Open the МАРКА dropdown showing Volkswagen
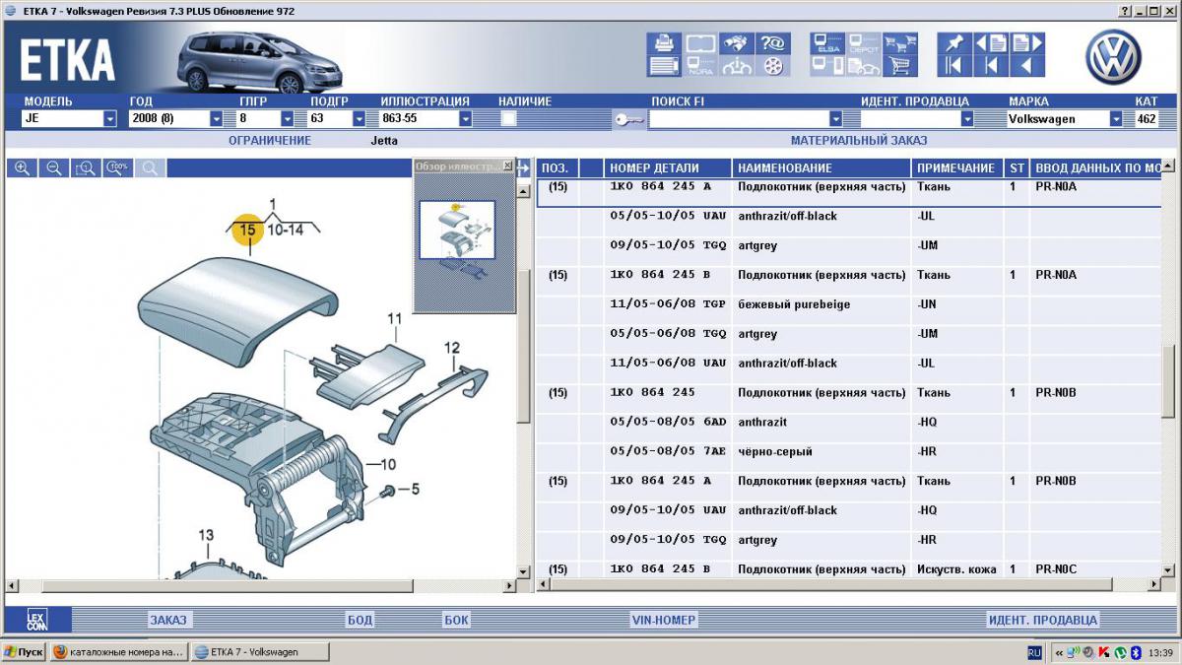Image resolution: width=1182 pixels, height=665 pixels. (1116, 119)
